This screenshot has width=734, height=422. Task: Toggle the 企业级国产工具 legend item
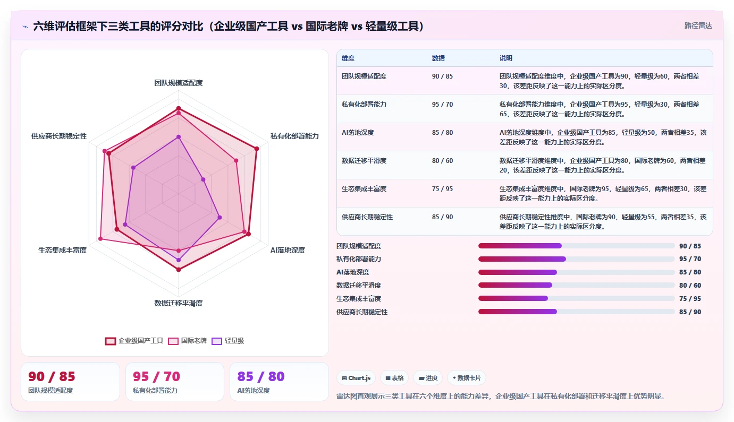tap(134, 341)
